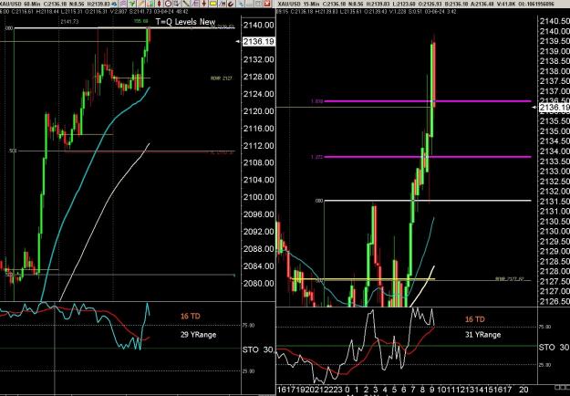Click the T=Q Levels New label
570x396 pixels.
click(x=185, y=22)
